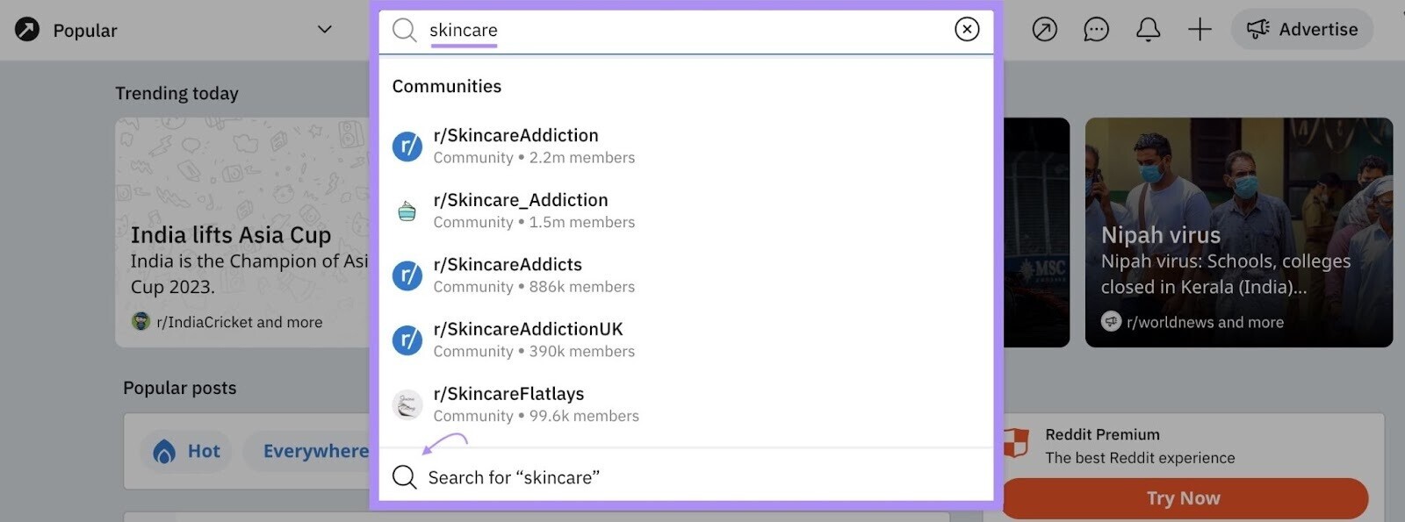The width and height of the screenshot is (1405, 522).
Task: Click Reddit Premium heading text
Action: (x=1102, y=434)
